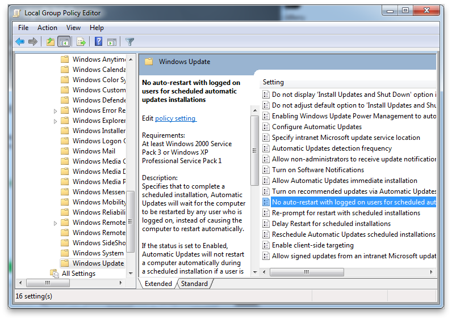The image size is (452, 320).
Task: Click scroll-down arrow of the tree pane
Action: [x=131, y=273]
